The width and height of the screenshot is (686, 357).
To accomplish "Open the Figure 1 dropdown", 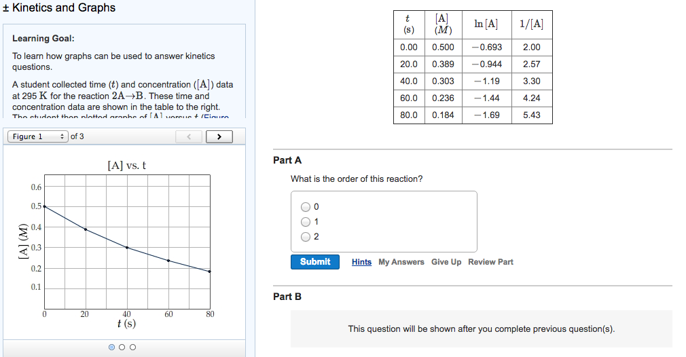I will coord(38,136).
